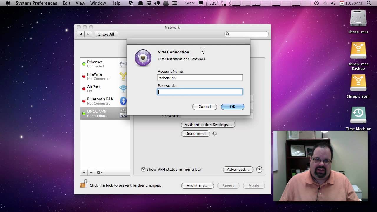
Task: Click the Disconnect button
Action: [195, 133]
